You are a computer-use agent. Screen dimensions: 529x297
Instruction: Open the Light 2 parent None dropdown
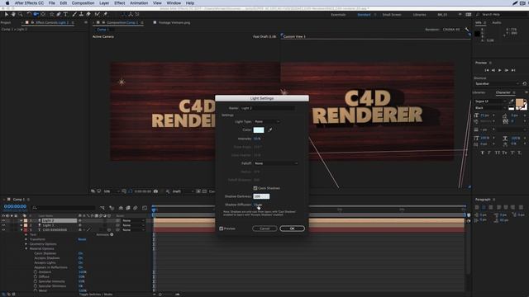click(x=132, y=220)
